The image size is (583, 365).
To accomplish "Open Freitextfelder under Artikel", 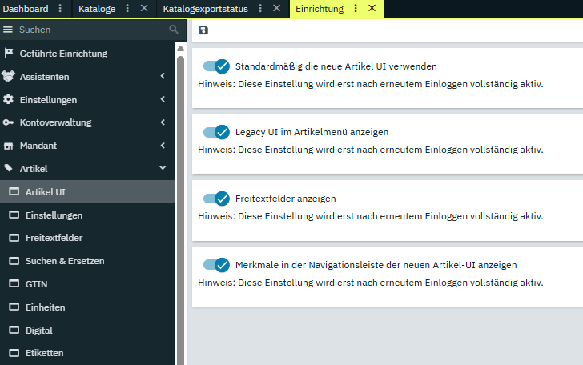I will tap(54, 239).
